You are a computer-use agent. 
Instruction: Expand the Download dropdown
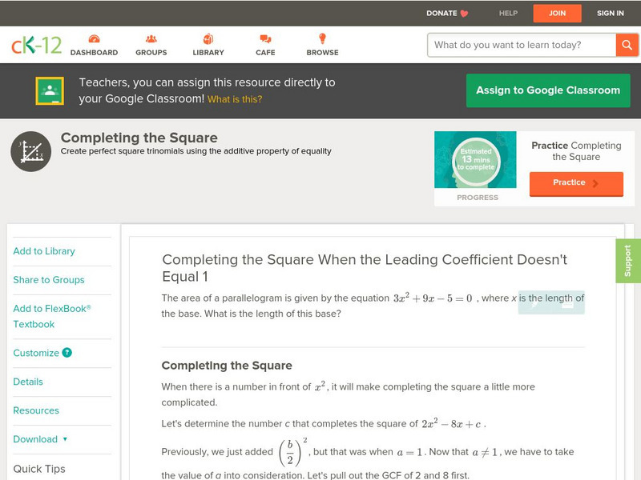(43, 439)
